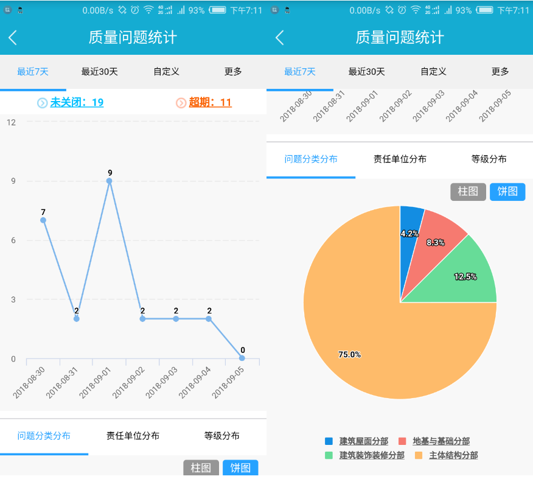Tap the back arrow in left screen header
This screenshot has height=479, width=533.
click(x=13, y=37)
